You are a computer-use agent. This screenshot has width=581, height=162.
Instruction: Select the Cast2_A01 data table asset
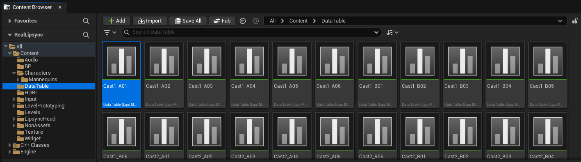point(164,136)
